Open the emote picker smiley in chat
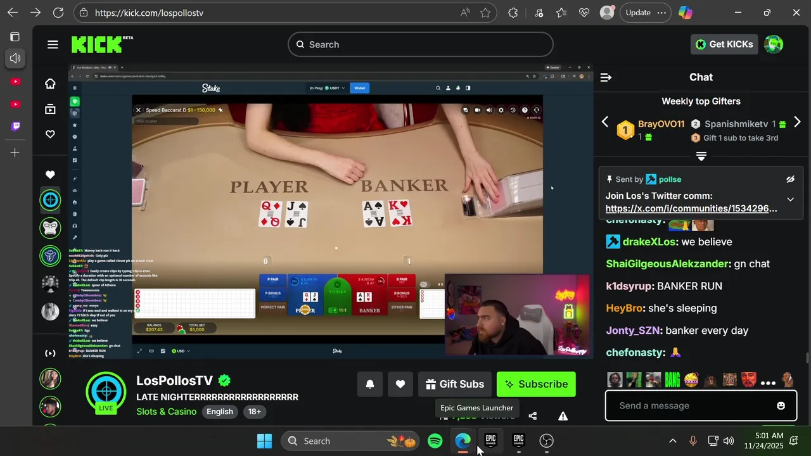 pos(781,406)
